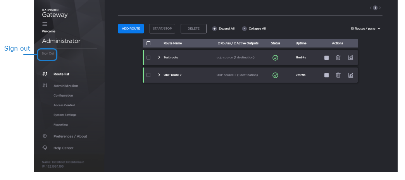Open the Access Control menu item
Image resolution: width=405 pixels, height=180 pixels.
(x=64, y=105)
